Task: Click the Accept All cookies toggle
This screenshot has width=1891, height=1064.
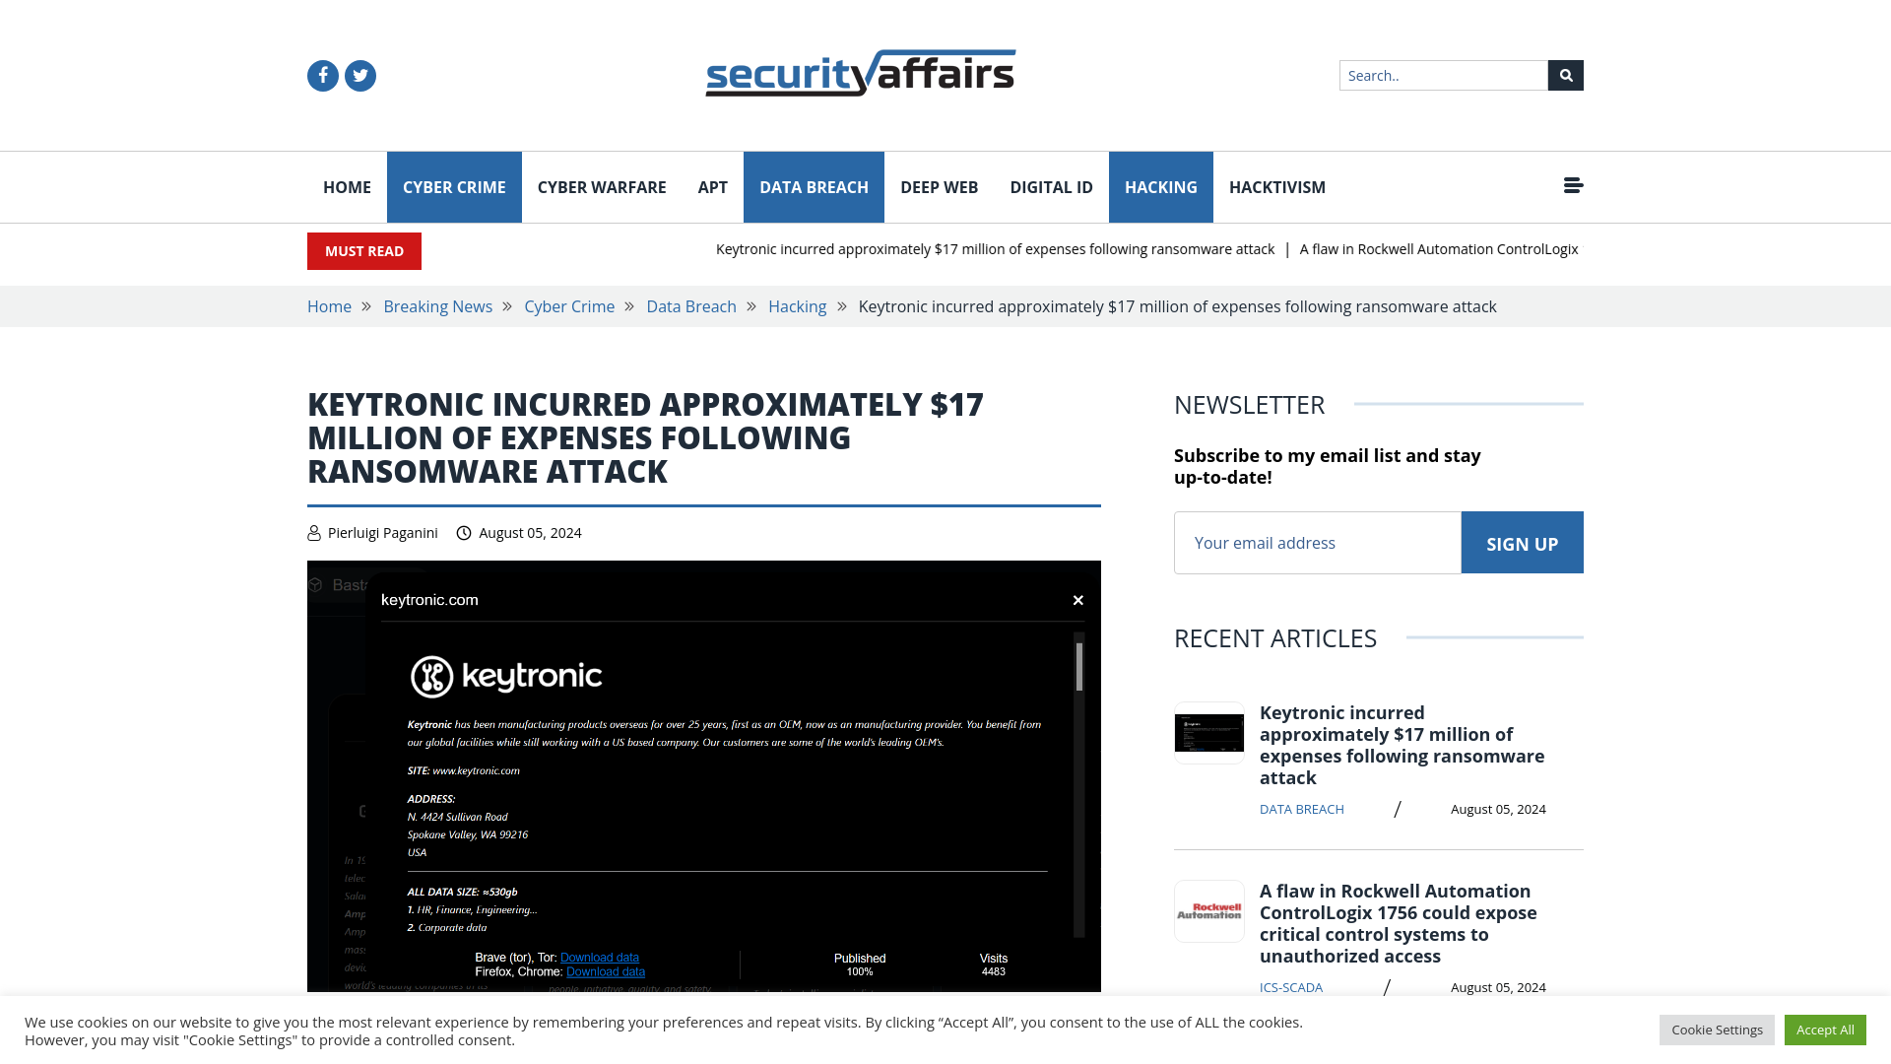Action: pos(1825,1029)
